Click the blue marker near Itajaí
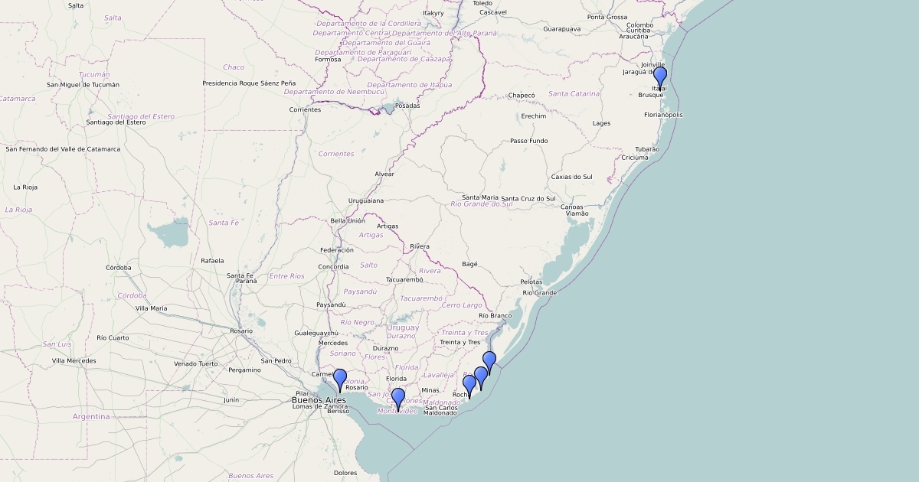919x482 pixels. (x=659, y=77)
